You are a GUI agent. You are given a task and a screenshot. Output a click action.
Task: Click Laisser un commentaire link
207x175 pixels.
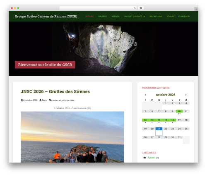click(x=63, y=100)
